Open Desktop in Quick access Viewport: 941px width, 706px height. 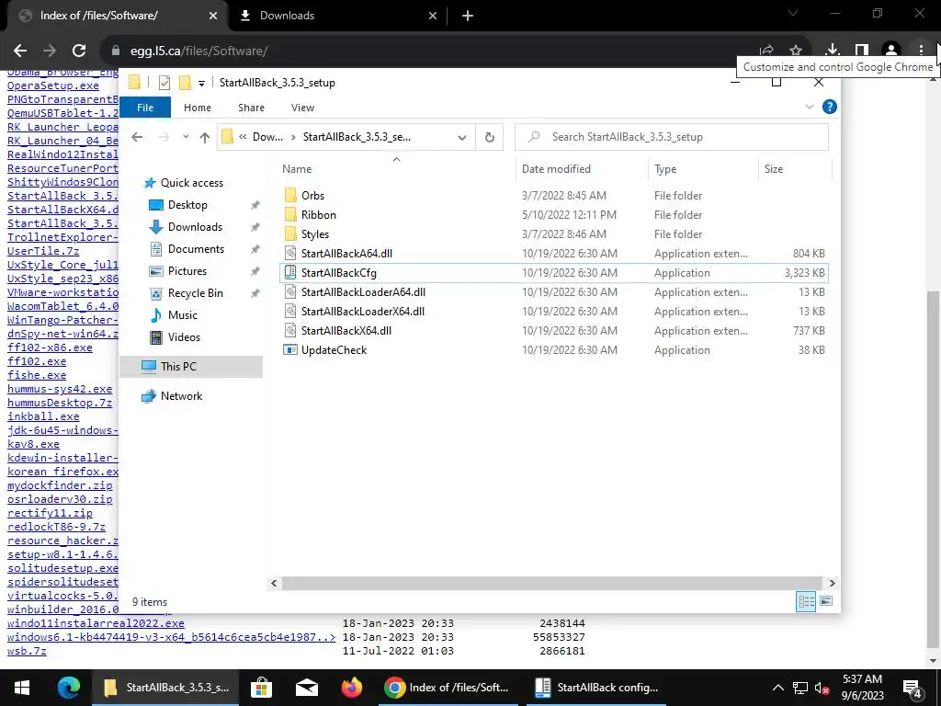coord(187,205)
